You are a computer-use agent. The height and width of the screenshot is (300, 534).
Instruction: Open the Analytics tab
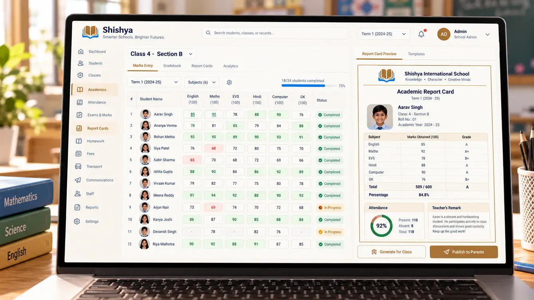point(231,66)
